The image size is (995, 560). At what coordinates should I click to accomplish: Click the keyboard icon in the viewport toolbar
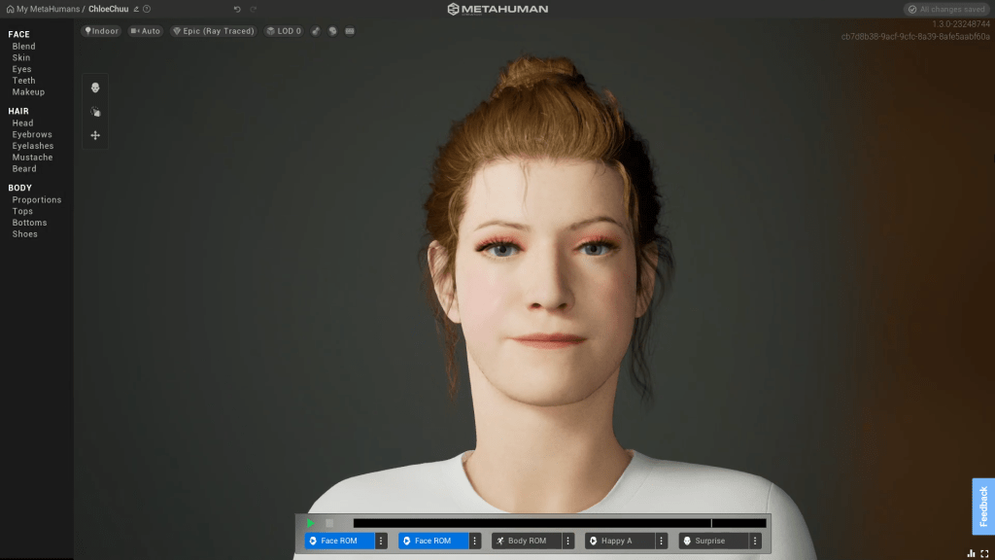pos(350,31)
